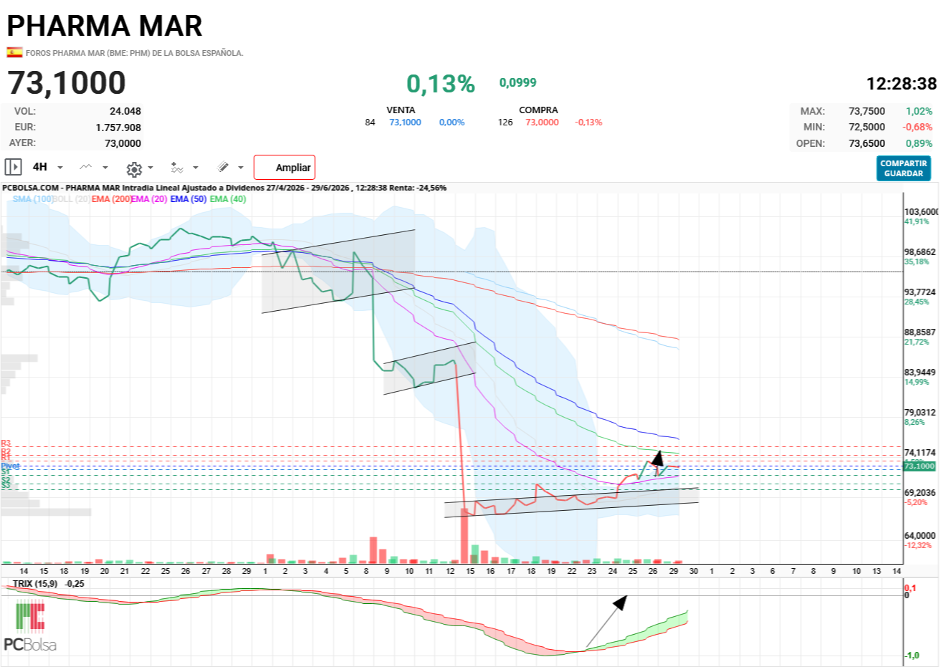The height and width of the screenshot is (667, 941).
Task: Toggle the EMA (40) indicator legend
Action: point(228,199)
